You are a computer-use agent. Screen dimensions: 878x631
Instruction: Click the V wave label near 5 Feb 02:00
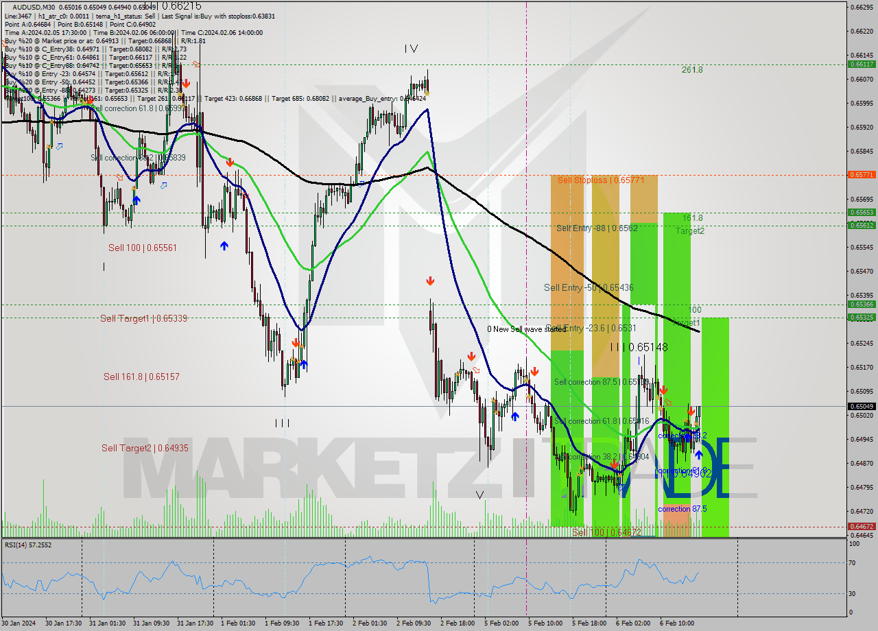[479, 495]
